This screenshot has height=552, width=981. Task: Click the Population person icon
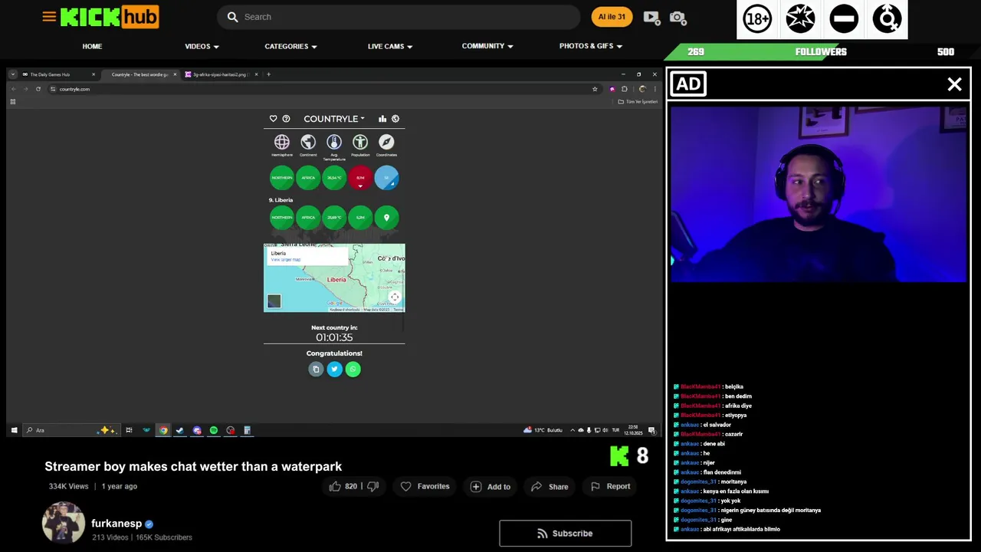(x=360, y=142)
